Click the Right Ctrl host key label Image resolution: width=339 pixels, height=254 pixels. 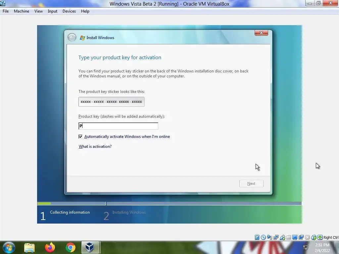[x=331, y=237]
